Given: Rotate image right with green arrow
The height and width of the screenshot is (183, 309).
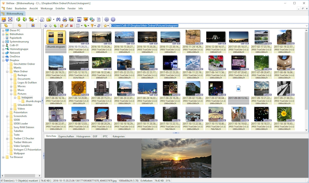Looking at the screenshot, I should click(x=25, y=20).
